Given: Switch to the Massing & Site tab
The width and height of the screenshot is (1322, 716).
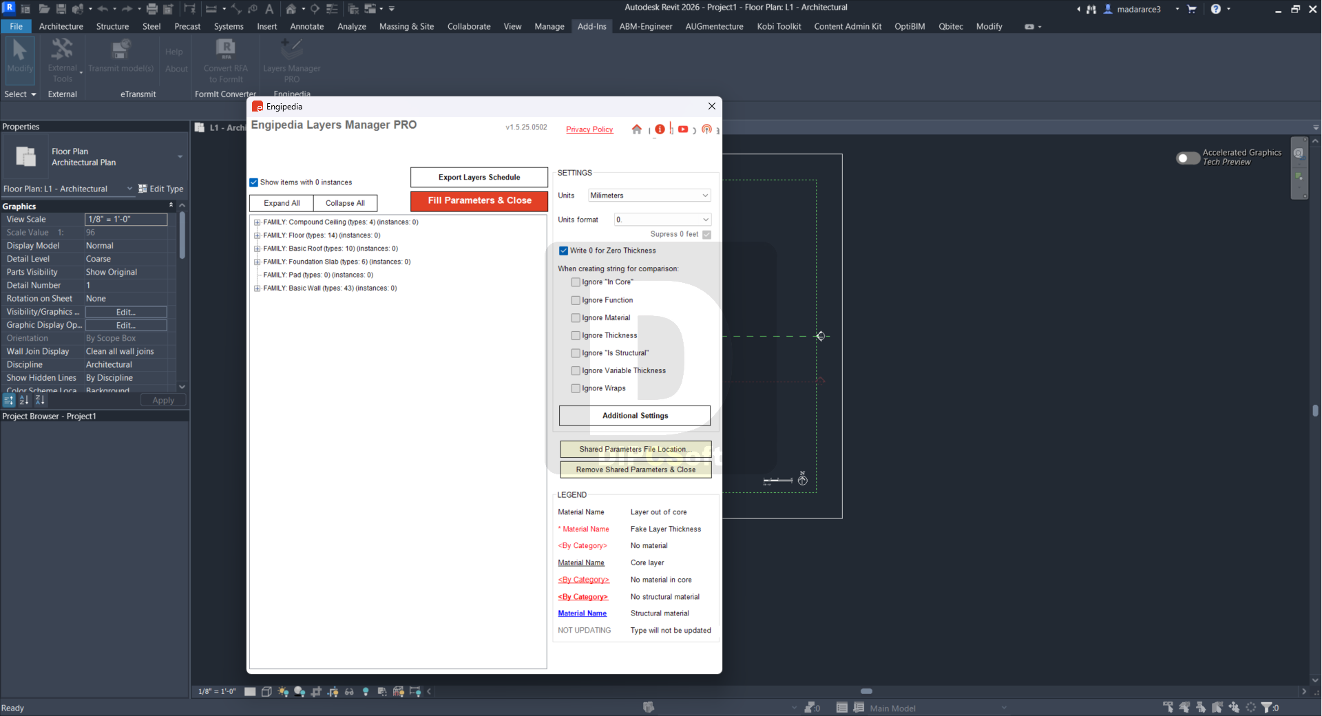Looking at the screenshot, I should [406, 26].
